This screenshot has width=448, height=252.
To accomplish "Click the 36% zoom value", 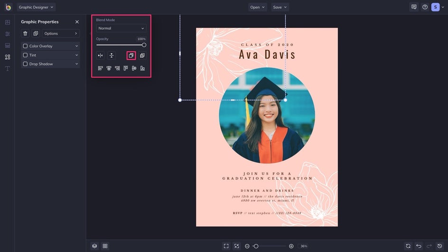I will point(304,246).
